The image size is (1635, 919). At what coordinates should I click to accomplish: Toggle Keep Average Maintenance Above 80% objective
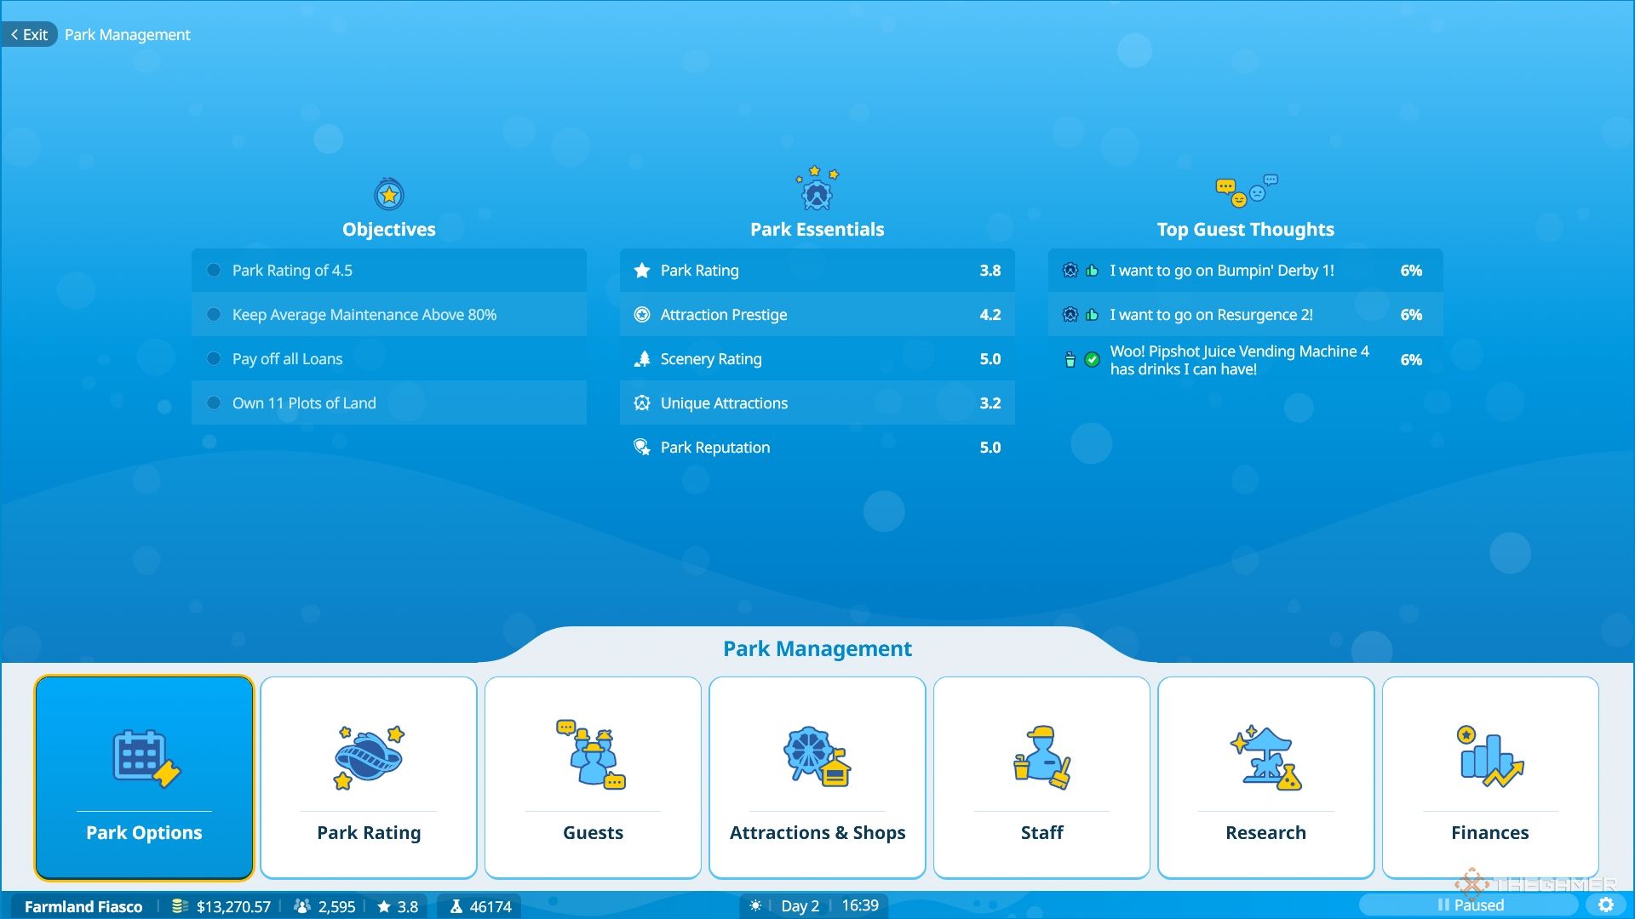[214, 314]
